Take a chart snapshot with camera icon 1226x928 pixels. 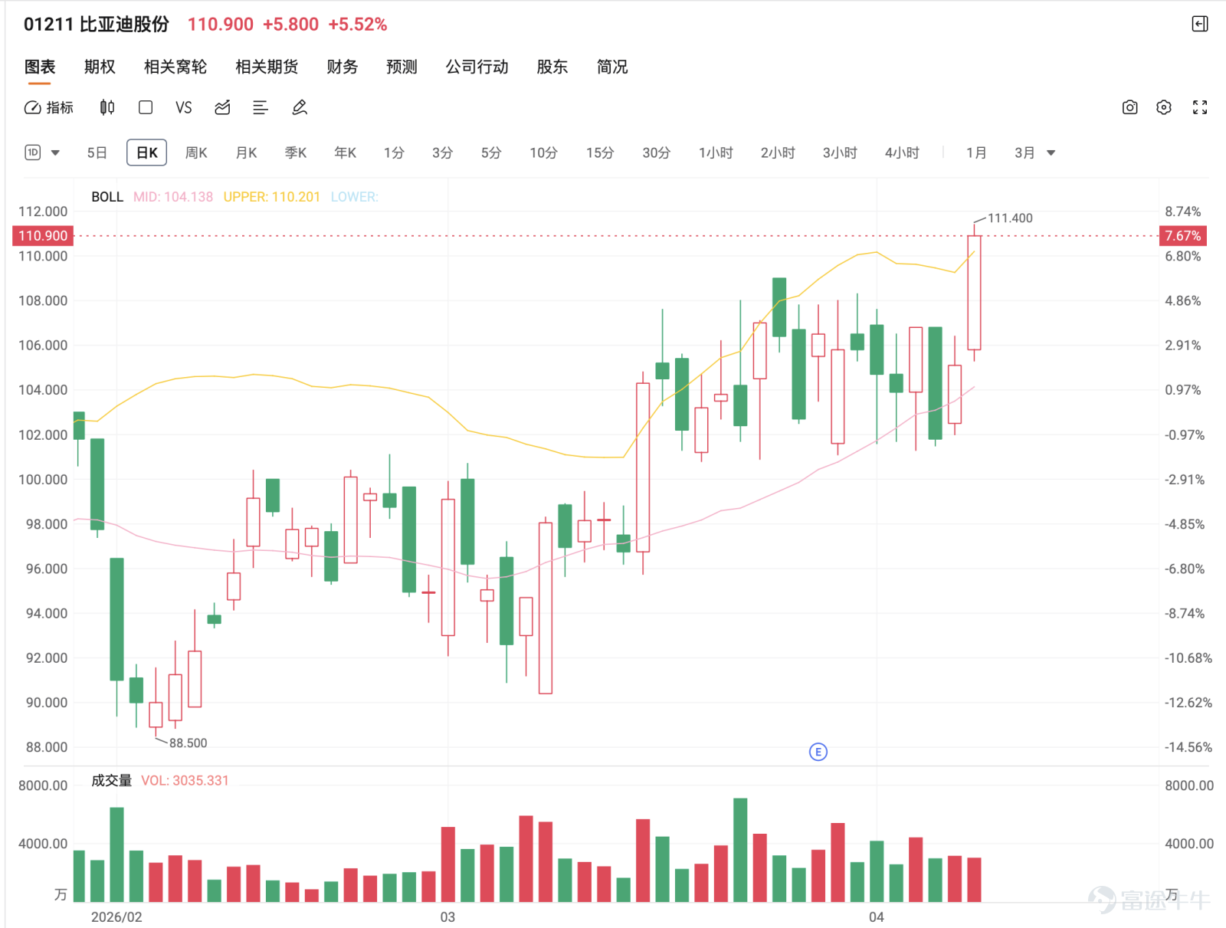pos(1129,107)
